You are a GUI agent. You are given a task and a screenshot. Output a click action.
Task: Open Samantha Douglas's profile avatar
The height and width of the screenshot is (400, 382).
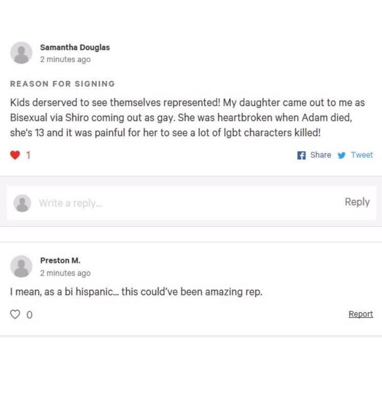click(x=21, y=53)
